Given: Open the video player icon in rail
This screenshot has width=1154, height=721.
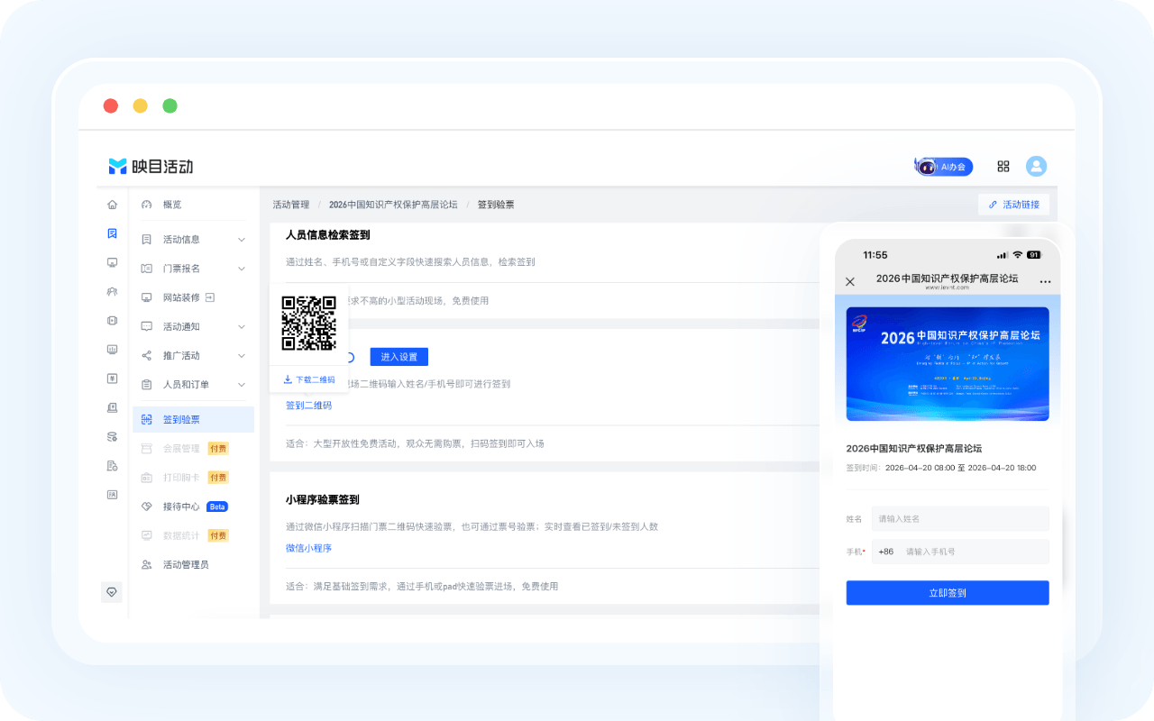Looking at the screenshot, I should pyautogui.click(x=112, y=320).
